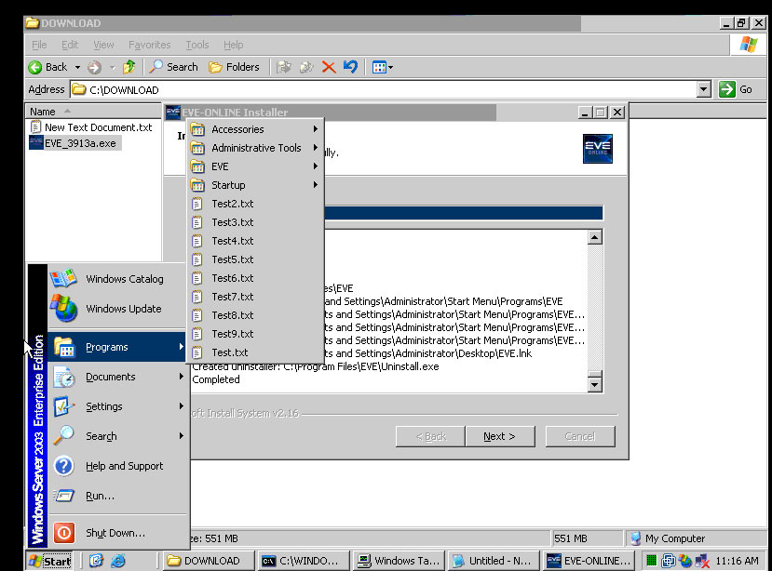Click the Copy To toolbar icon
The image size is (772, 571).
click(x=306, y=67)
